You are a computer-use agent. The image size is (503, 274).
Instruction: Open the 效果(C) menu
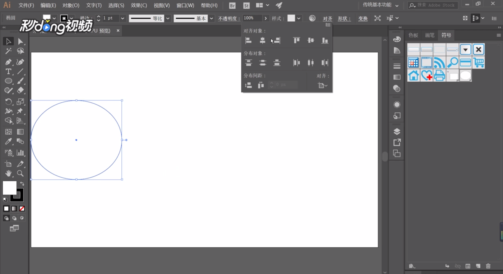[x=139, y=5]
